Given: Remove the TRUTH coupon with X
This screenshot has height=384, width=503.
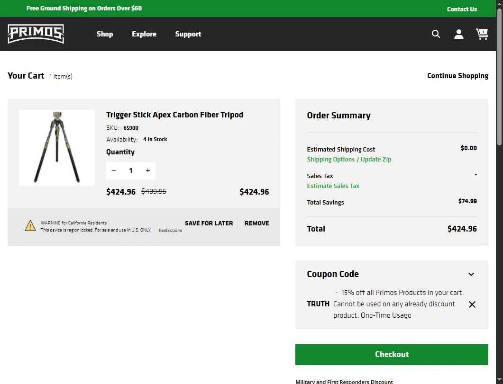Looking at the screenshot, I should 472,304.
